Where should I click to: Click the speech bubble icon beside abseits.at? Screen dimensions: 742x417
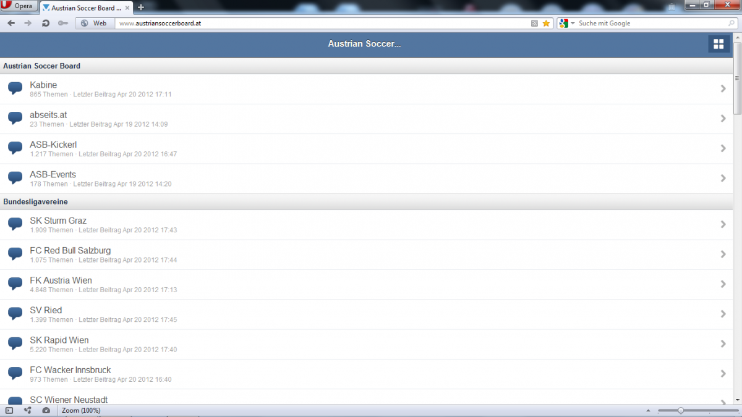15,118
